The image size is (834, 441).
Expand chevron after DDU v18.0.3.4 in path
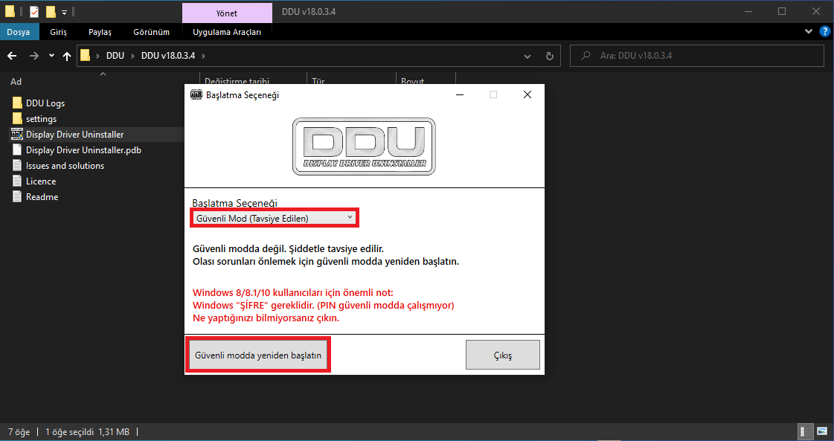pyautogui.click(x=202, y=55)
